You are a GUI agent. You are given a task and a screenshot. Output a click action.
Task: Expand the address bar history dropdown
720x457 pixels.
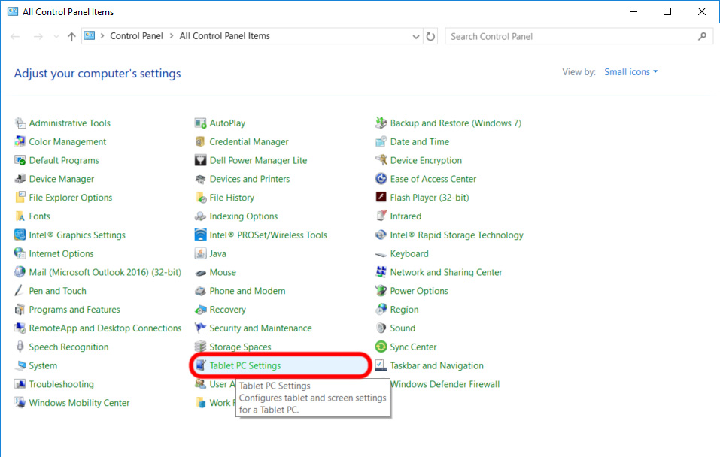coord(416,35)
